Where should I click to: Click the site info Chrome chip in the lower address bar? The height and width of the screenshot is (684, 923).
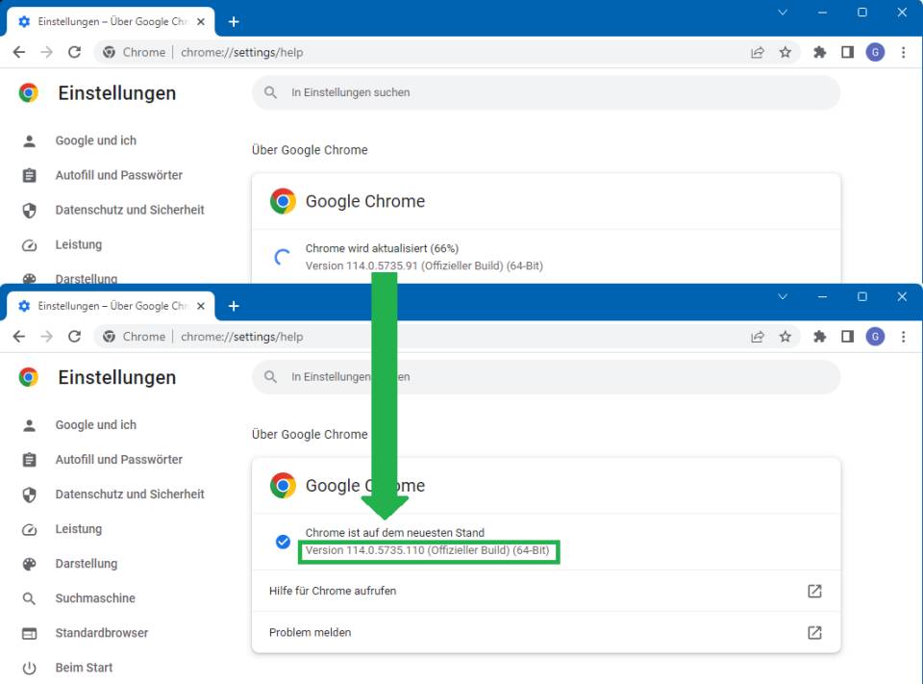pos(135,337)
